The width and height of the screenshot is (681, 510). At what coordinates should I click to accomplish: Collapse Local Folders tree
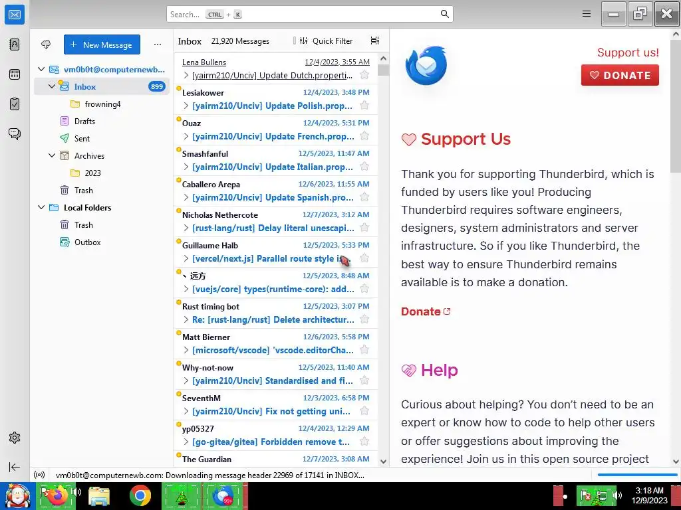pos(41,207)
